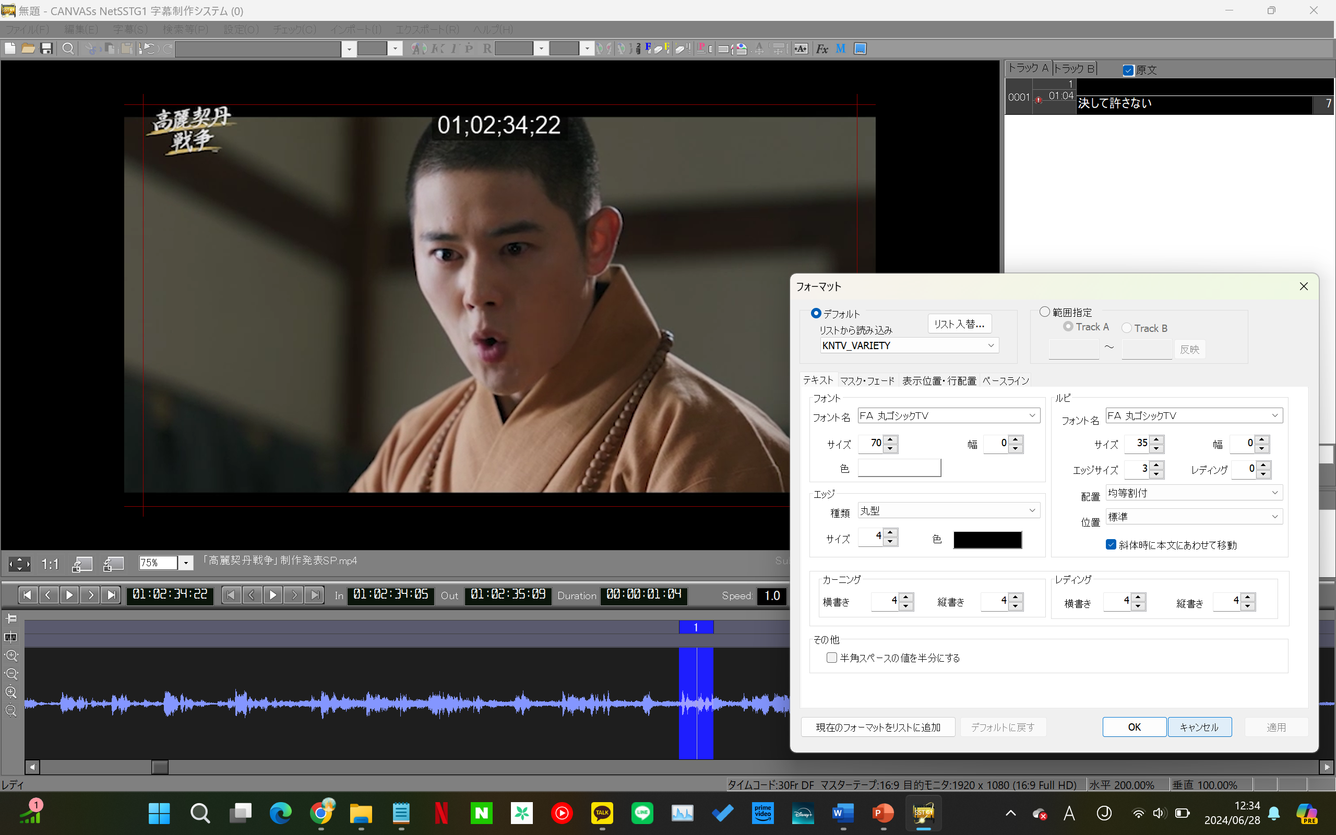Select the トラック A tab
This screenshot has height=835, width=1336.
click(1028, 68)
